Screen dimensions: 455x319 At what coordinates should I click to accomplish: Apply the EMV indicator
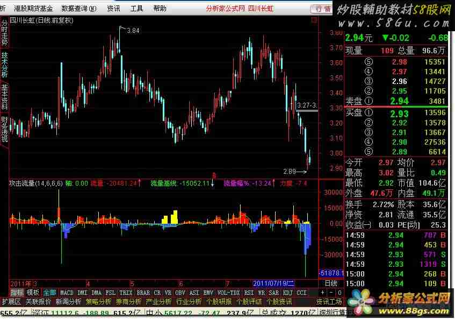(x=208, y=293)
